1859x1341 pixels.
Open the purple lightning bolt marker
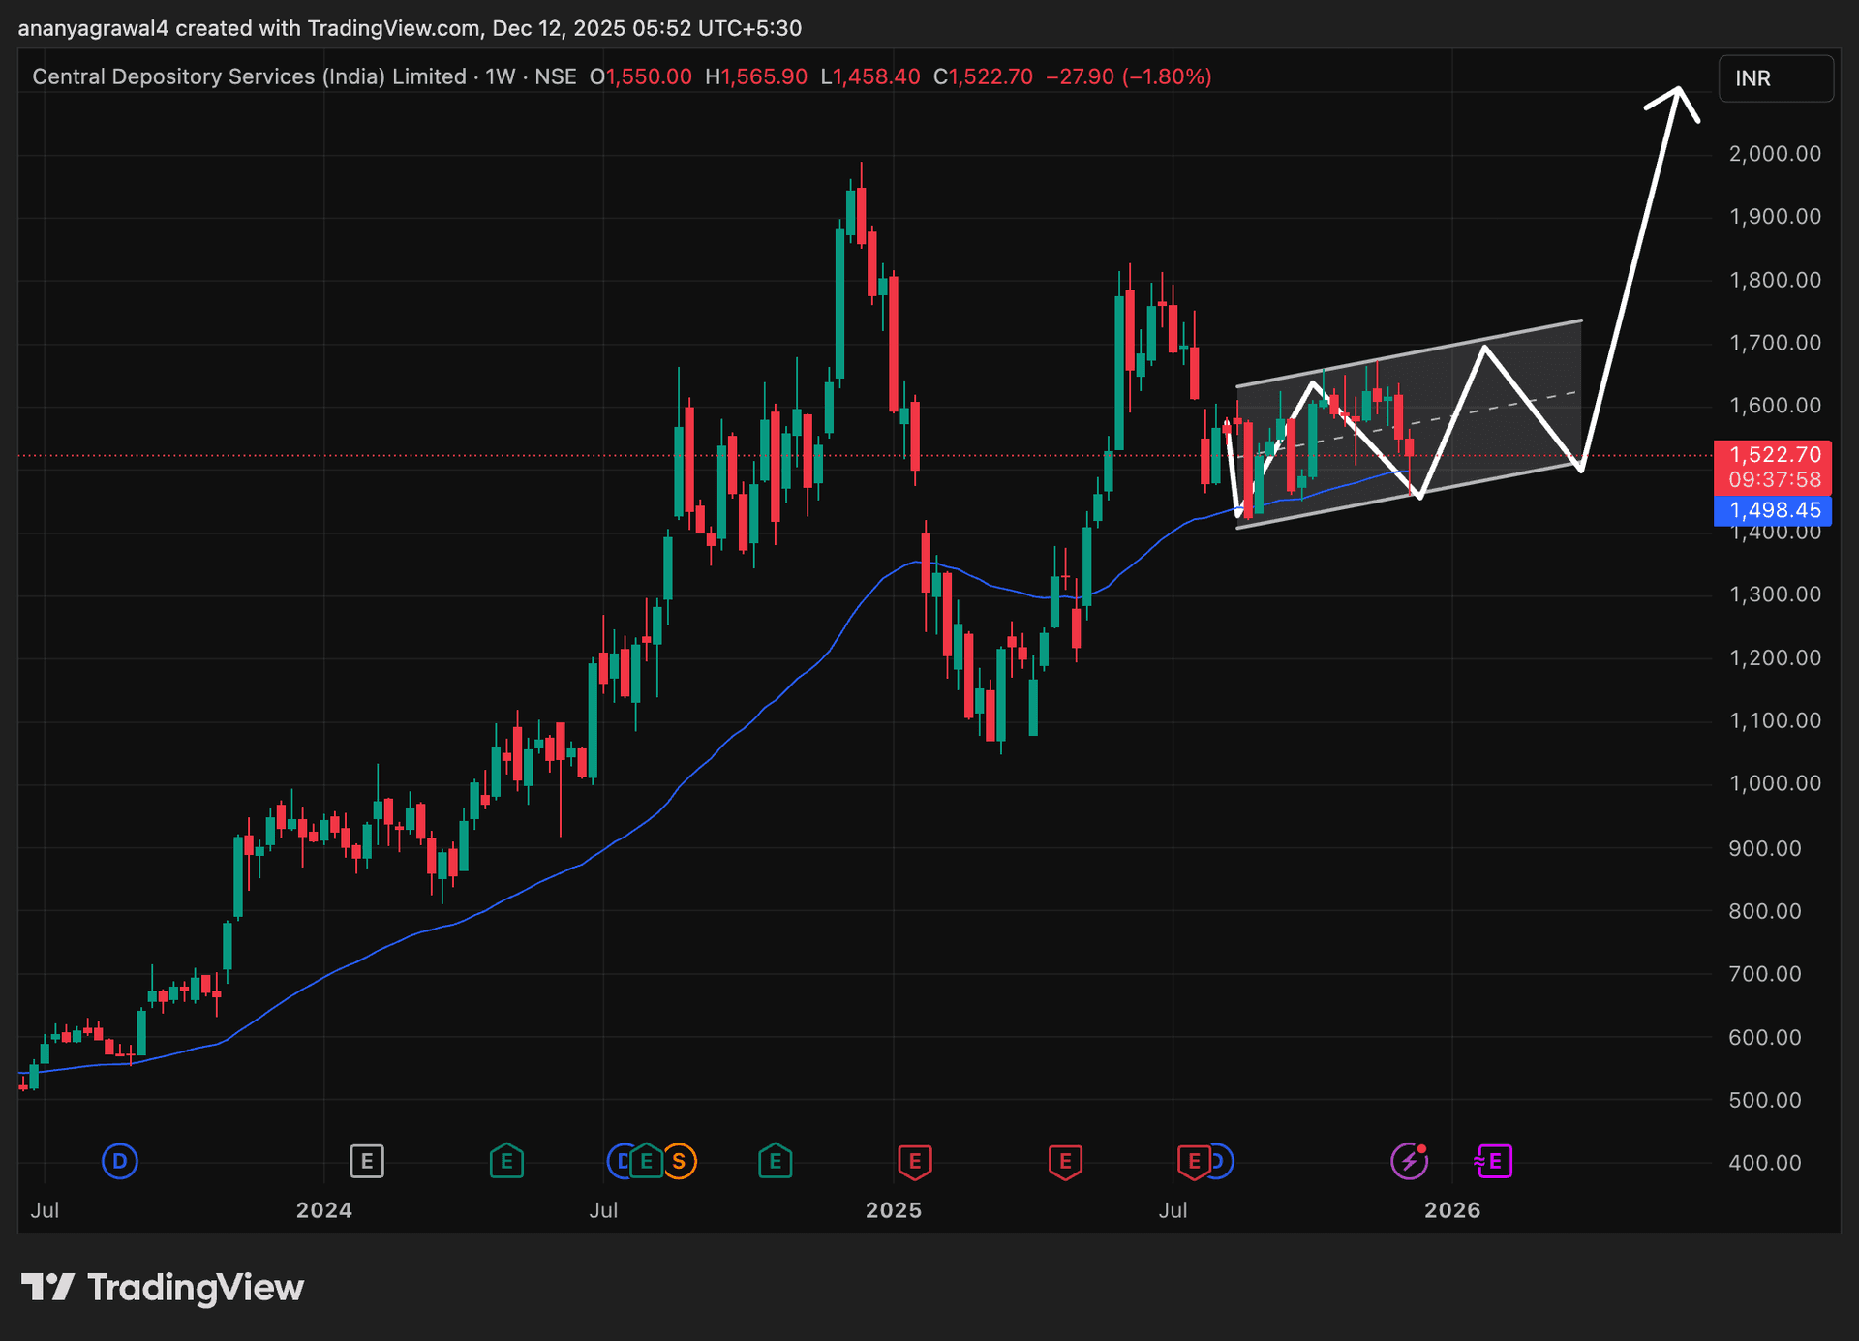[x=1409, y=1160]
